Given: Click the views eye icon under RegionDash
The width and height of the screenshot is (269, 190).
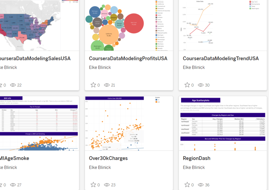Looking at the screenshot, I should pyautogui.click(x=201, y=185).
